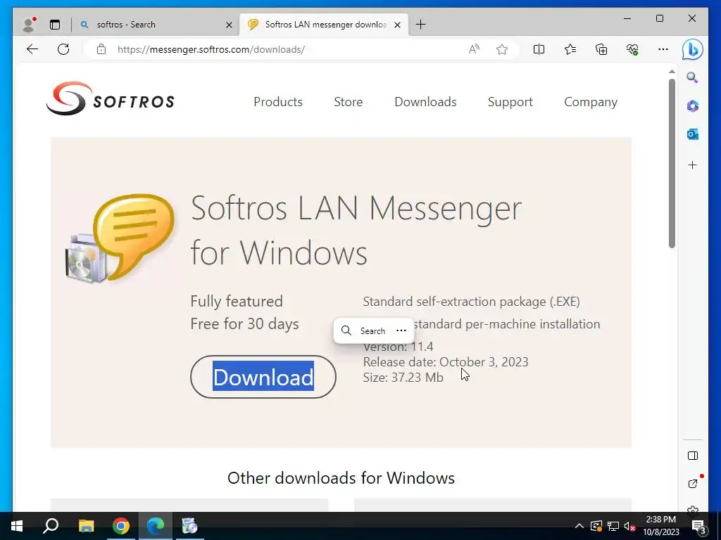Screen dimensions: 721x540
Task: Click 'Size: 37.23 Mb' text
Action: (x=403, y=378)
